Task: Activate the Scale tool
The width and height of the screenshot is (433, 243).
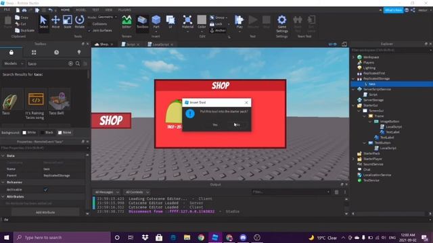Action: click(68, 22)
